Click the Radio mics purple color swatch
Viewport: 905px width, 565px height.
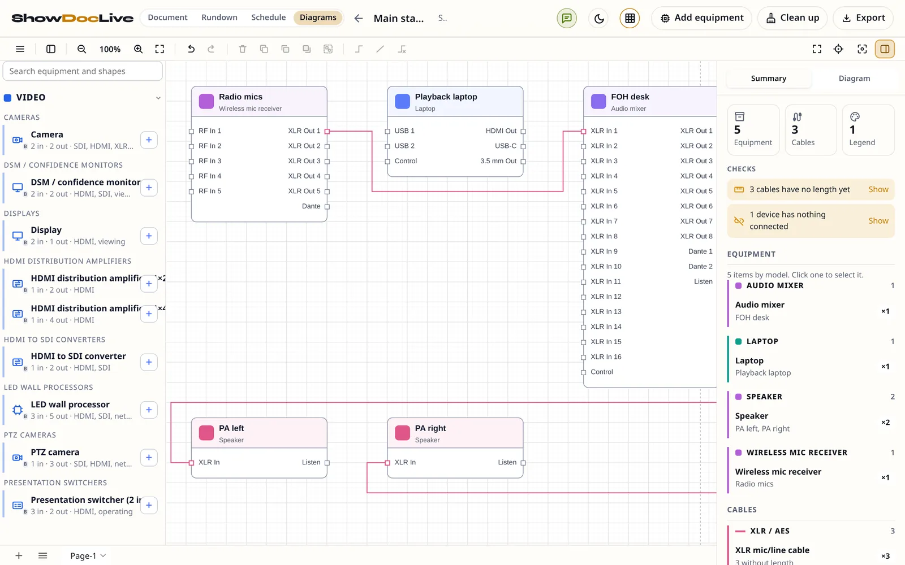tap(206, 102)
